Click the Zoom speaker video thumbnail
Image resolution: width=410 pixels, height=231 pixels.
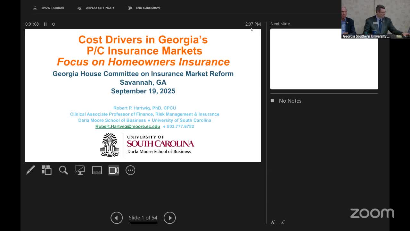coord(375,19)
